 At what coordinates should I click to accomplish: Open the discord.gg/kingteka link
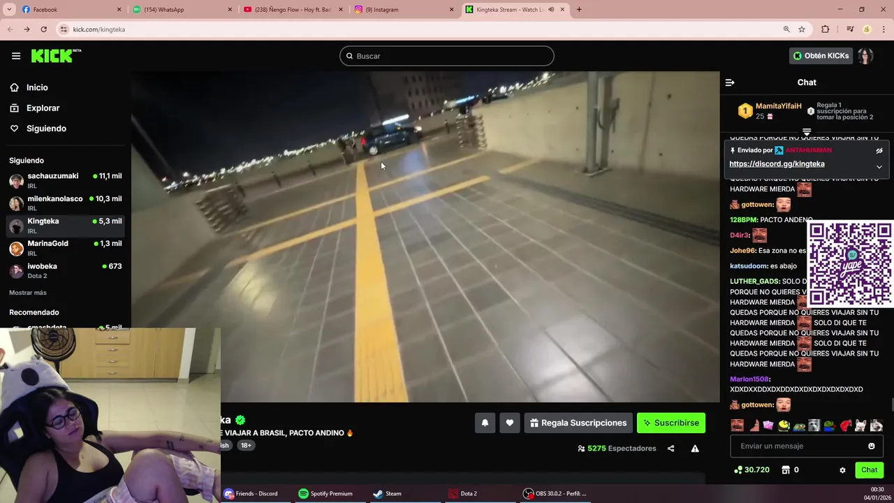(x=777, y=163)
